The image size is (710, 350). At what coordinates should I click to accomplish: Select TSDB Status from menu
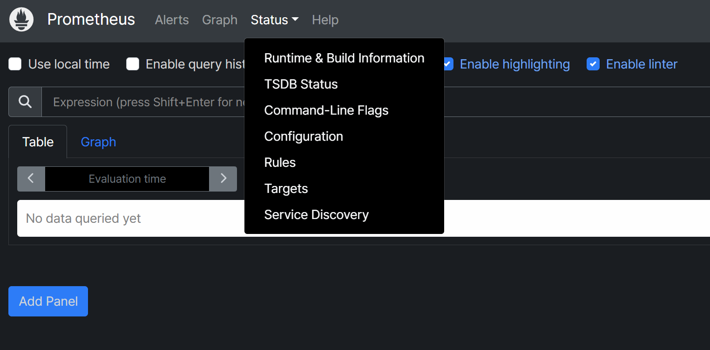[344, 84]
